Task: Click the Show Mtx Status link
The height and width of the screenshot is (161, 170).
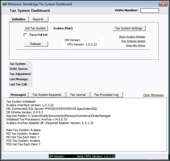Action: pos(136,45)
